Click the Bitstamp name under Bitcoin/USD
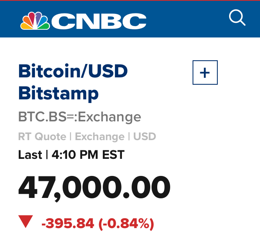 (x=58, y=94)
